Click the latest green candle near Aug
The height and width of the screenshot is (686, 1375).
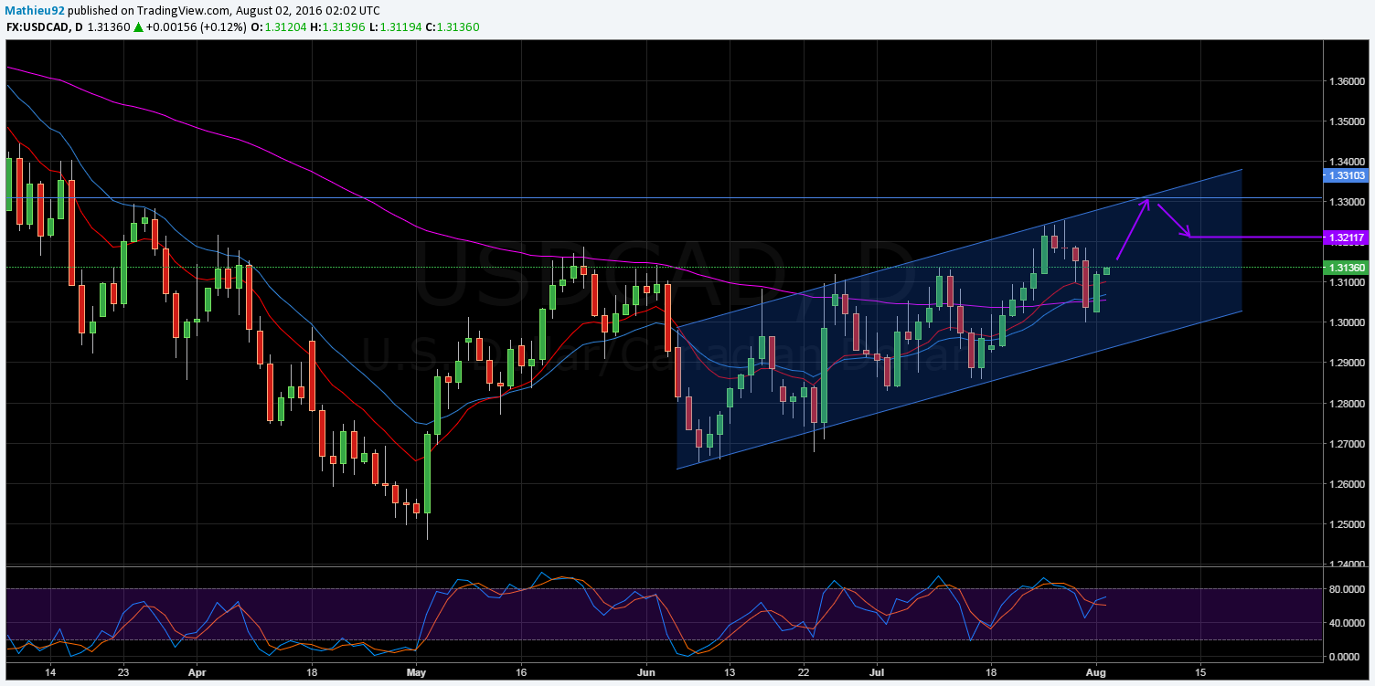(1106, 270)
